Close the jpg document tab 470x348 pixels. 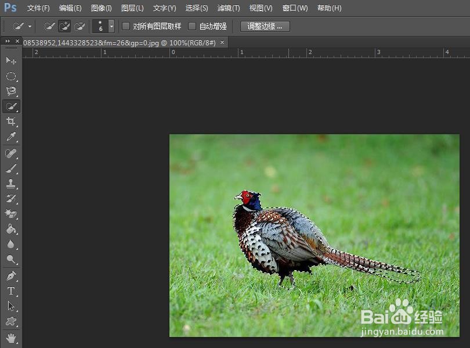pos(222,42)
